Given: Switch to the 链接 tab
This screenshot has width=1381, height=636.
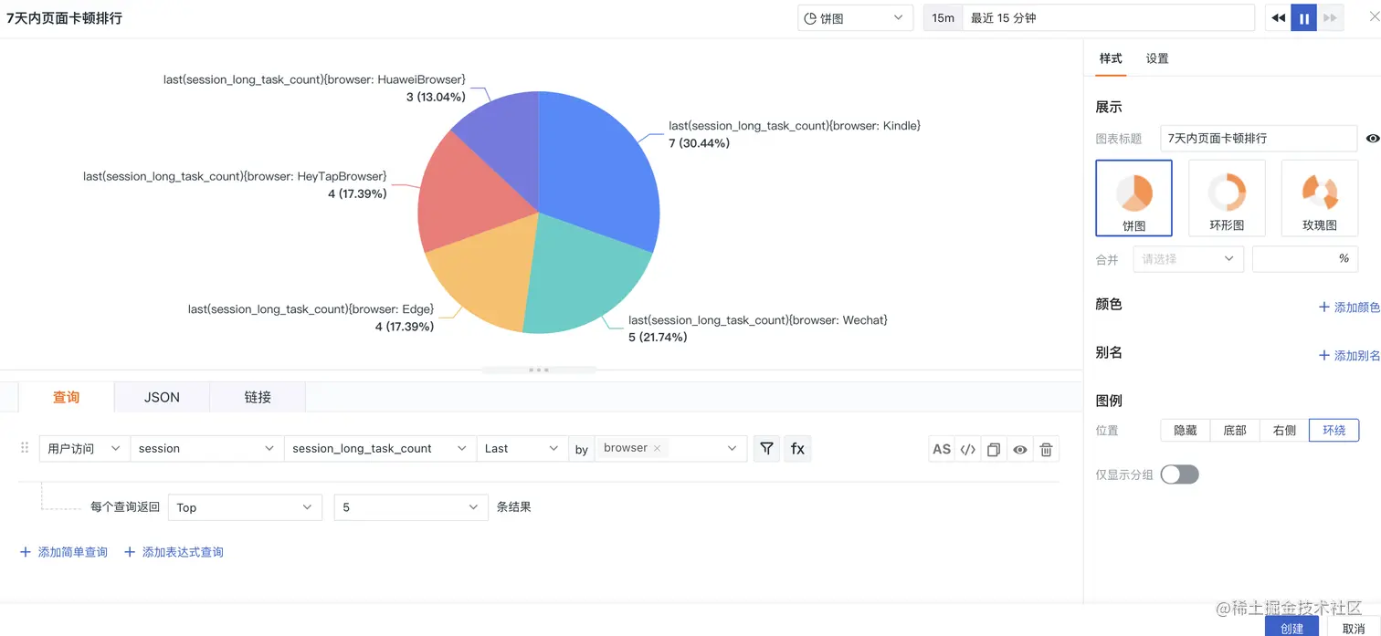Looking at the screenshot, I should (x=258, y=397).
